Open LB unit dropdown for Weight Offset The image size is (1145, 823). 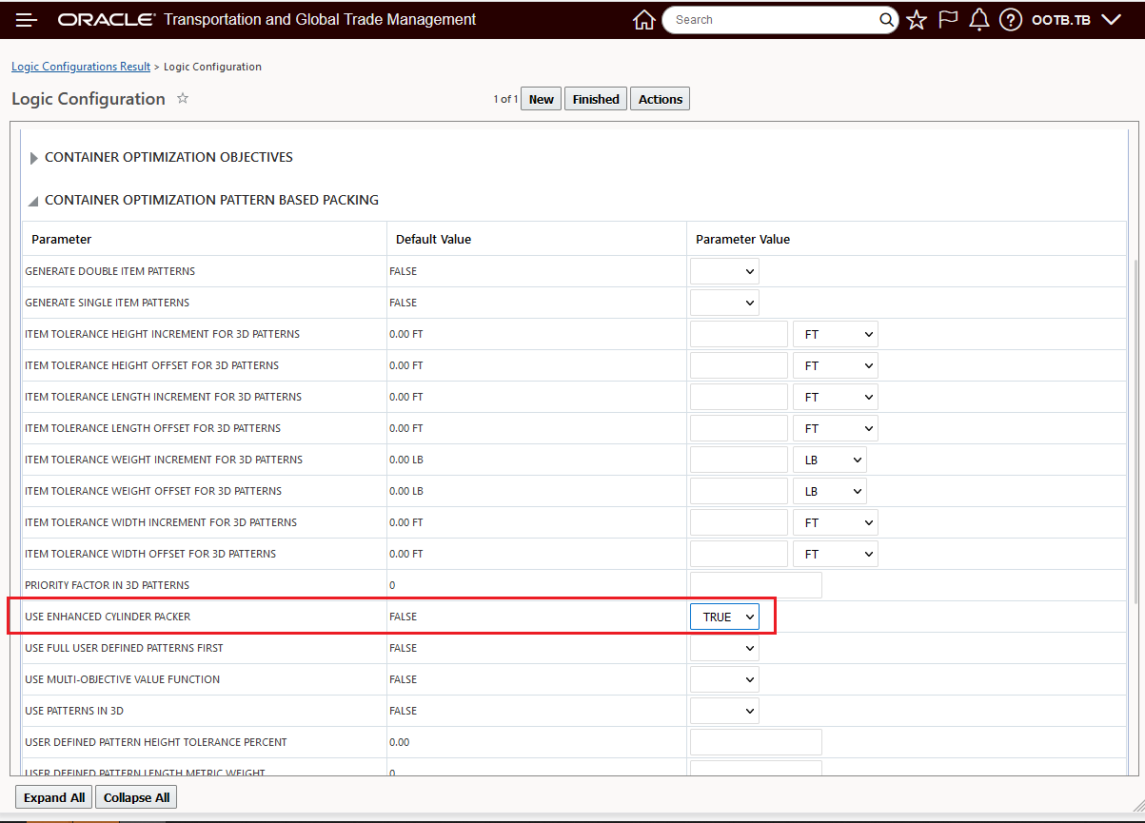830,491
